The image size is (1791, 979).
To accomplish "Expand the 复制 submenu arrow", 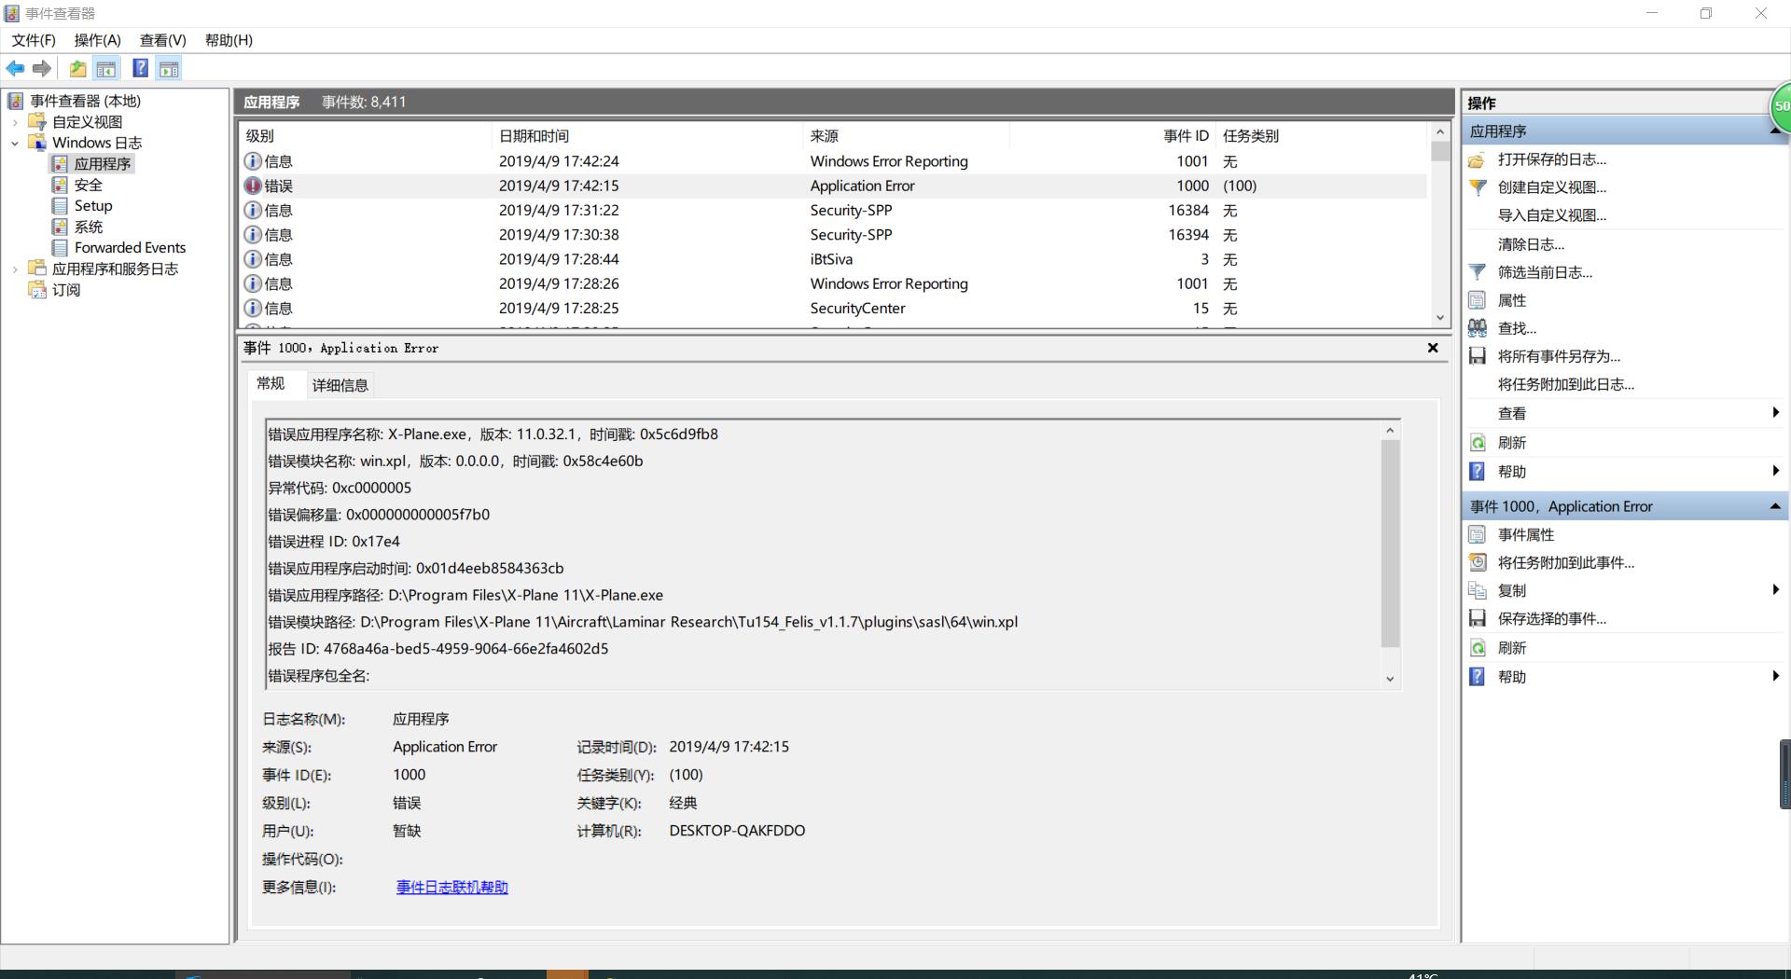I will click(x=1775, y=589).
